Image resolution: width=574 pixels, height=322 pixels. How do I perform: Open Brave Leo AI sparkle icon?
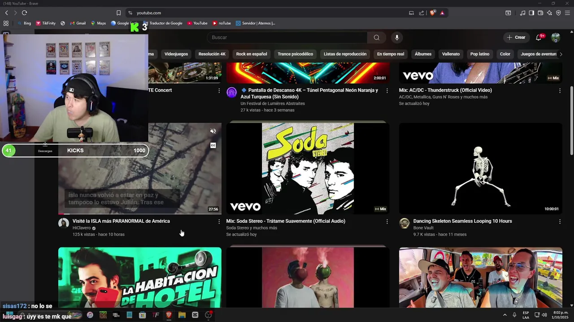click(x=549, y=13)
